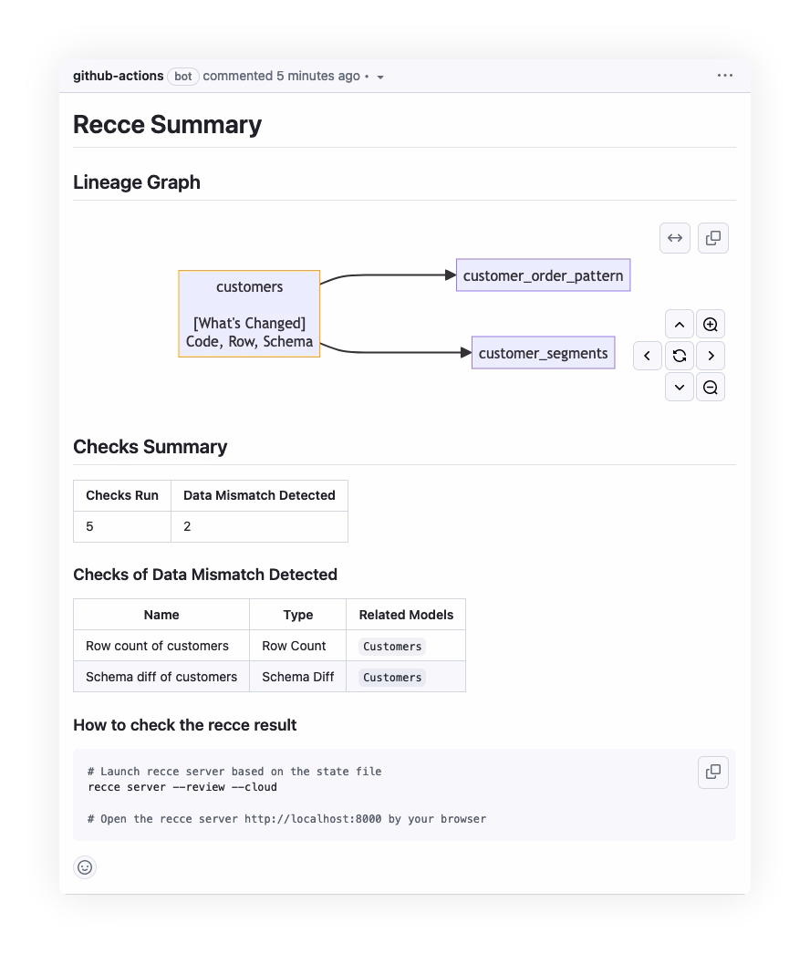Zoom out of the lineage graph
This screenshot has width=810, height=954.
[x=711, y=387]
